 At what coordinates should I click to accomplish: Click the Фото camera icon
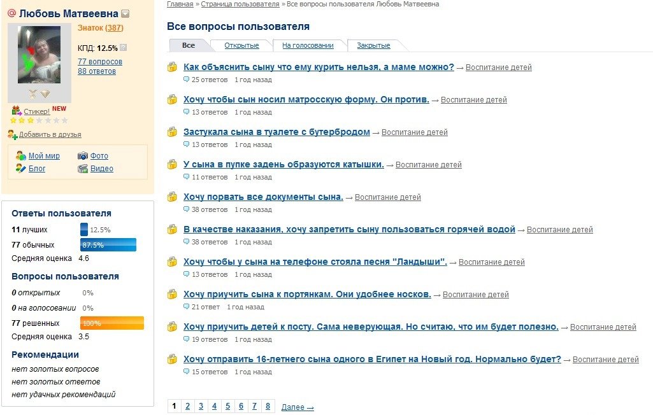pos(82,156)
